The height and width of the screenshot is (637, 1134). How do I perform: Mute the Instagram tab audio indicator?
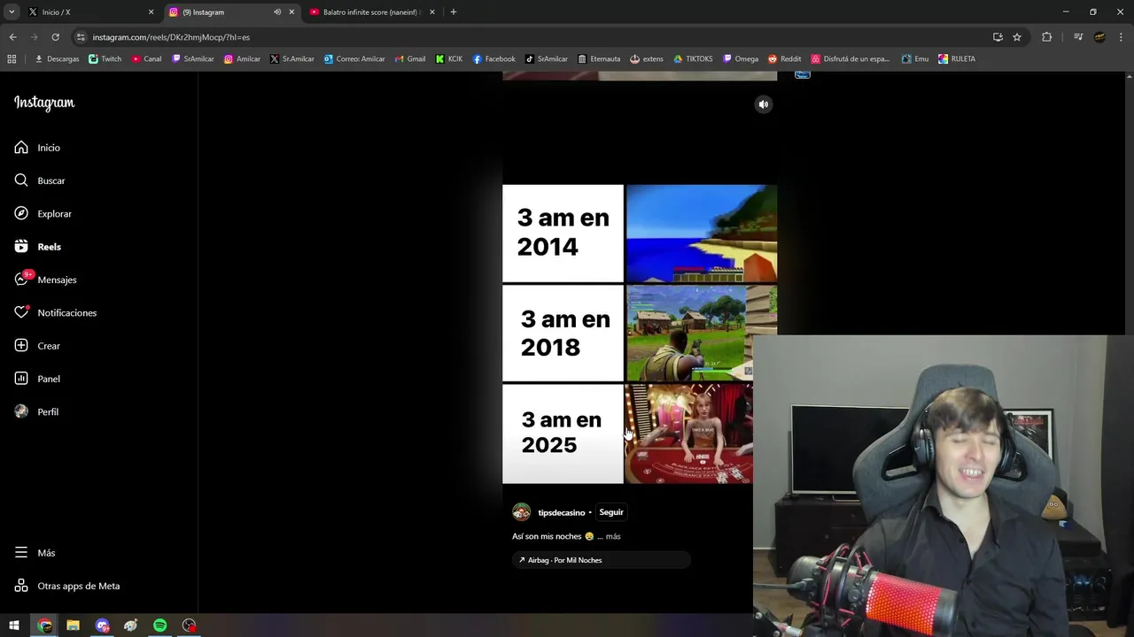277,12
